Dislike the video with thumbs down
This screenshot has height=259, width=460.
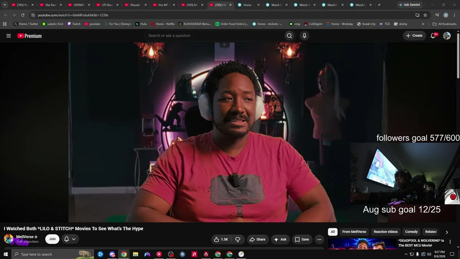point(238,239)
